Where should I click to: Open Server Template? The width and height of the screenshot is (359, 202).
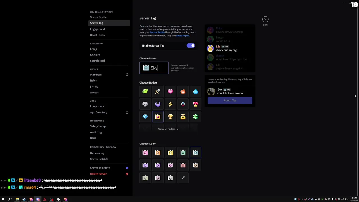[x=109, y=168]
